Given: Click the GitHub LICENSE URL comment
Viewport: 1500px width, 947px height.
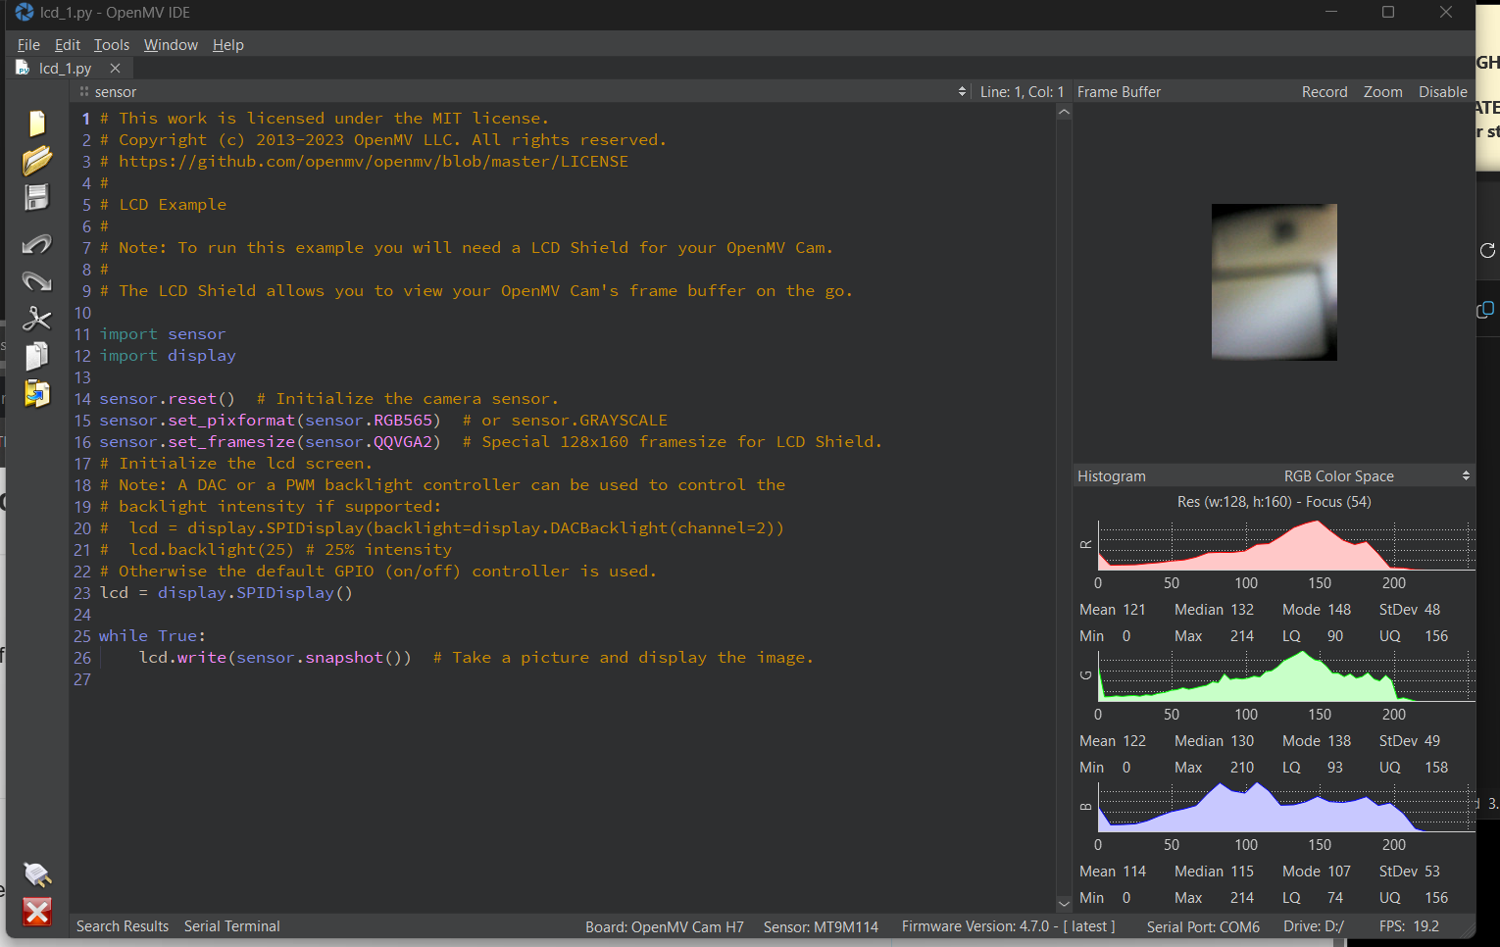Looking at the screenshot, I should [x=364, y=162].
